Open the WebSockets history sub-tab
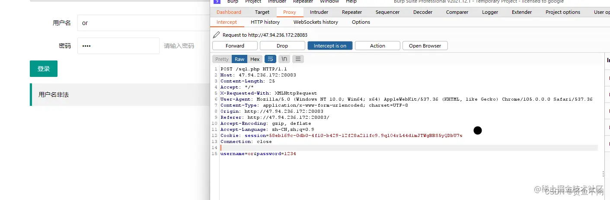This screenshot has height=200, width=610. pyautogui.click(x=316, y=22)
